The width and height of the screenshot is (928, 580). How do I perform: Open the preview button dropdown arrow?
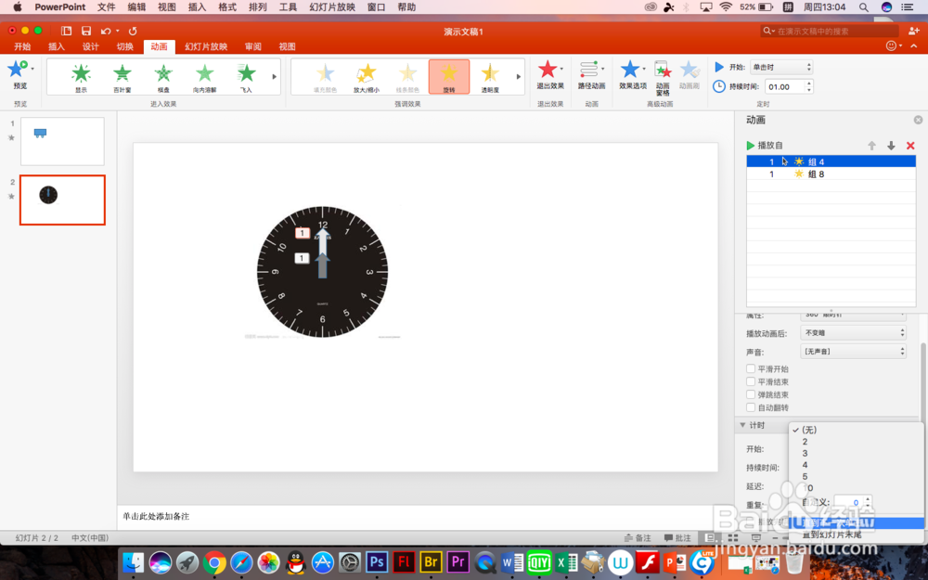point(32,69)
